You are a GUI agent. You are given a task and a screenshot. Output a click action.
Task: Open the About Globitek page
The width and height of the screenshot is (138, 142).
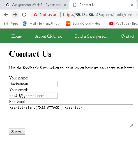pos(49,36)
